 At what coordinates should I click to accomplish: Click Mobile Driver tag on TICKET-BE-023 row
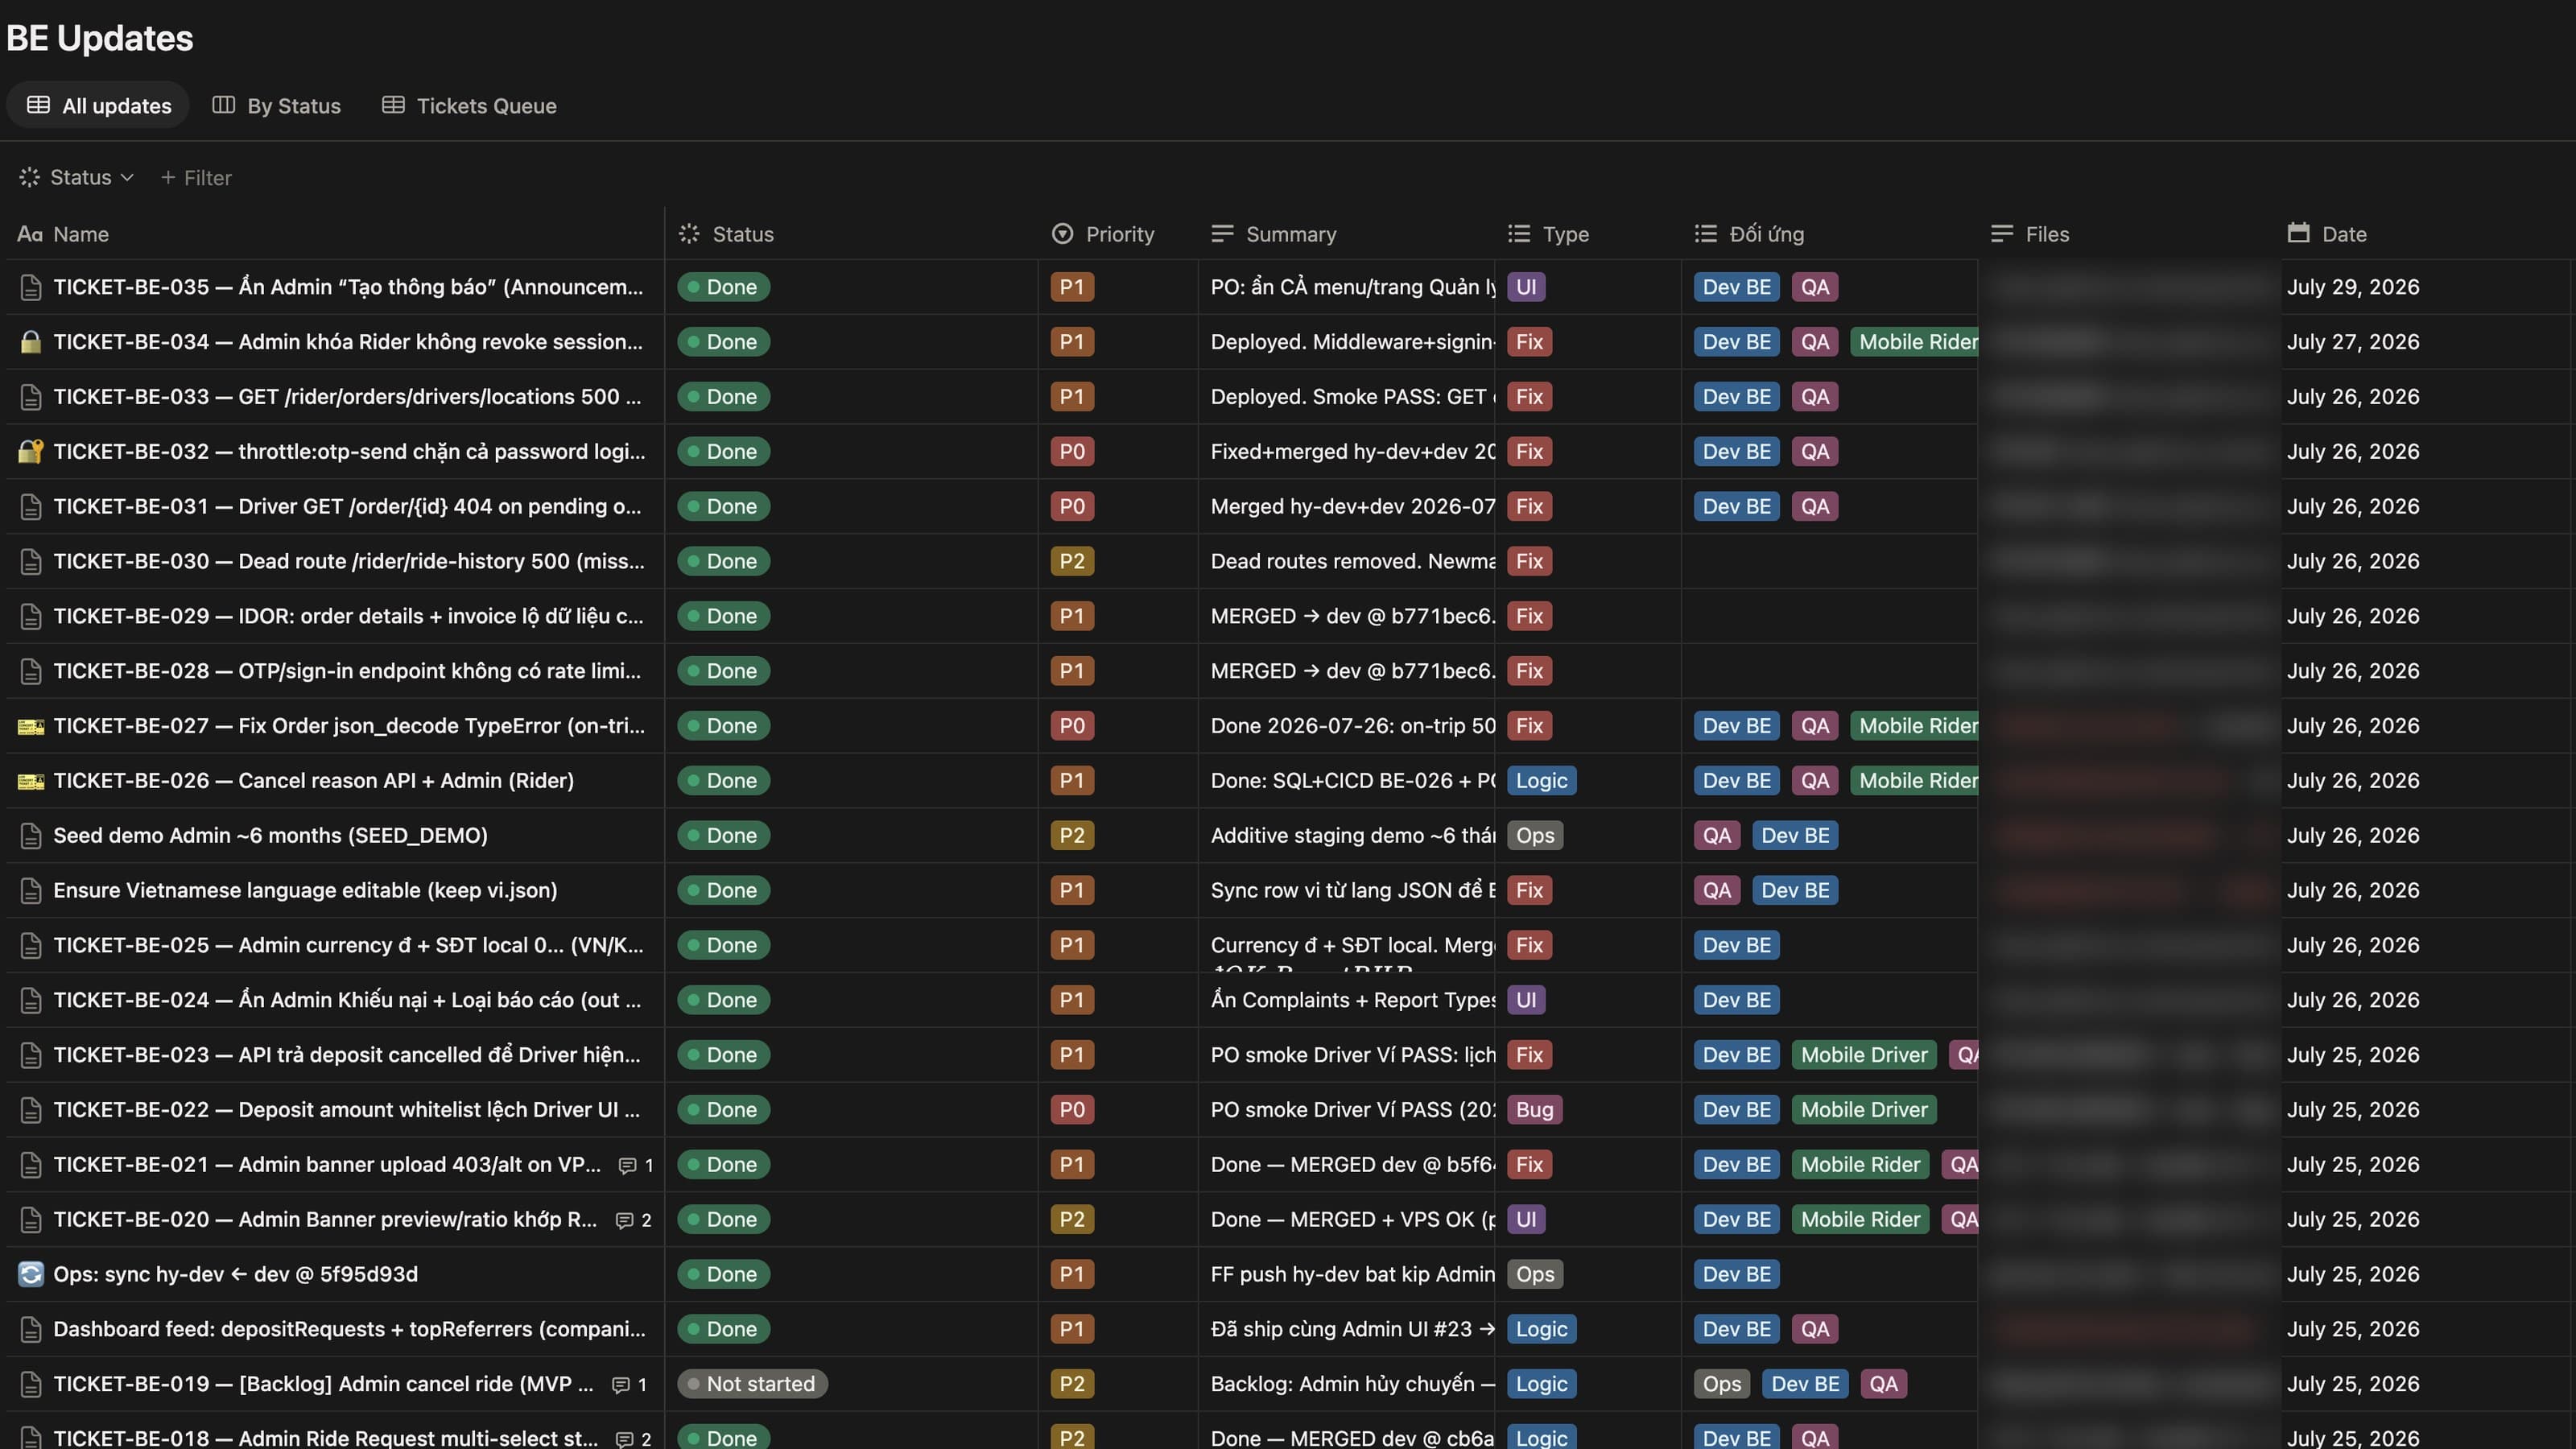click(1864, 1055)
